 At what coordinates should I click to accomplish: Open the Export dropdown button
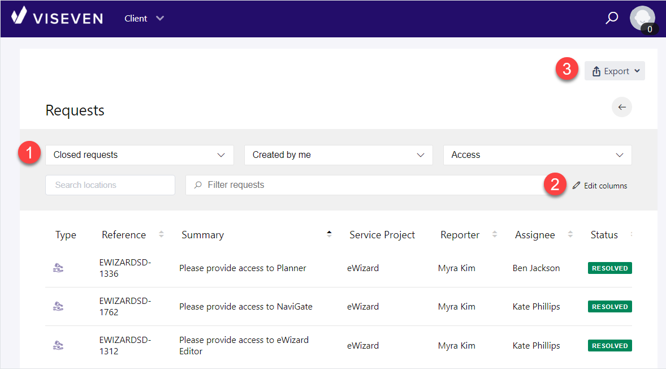pos(615,71)
